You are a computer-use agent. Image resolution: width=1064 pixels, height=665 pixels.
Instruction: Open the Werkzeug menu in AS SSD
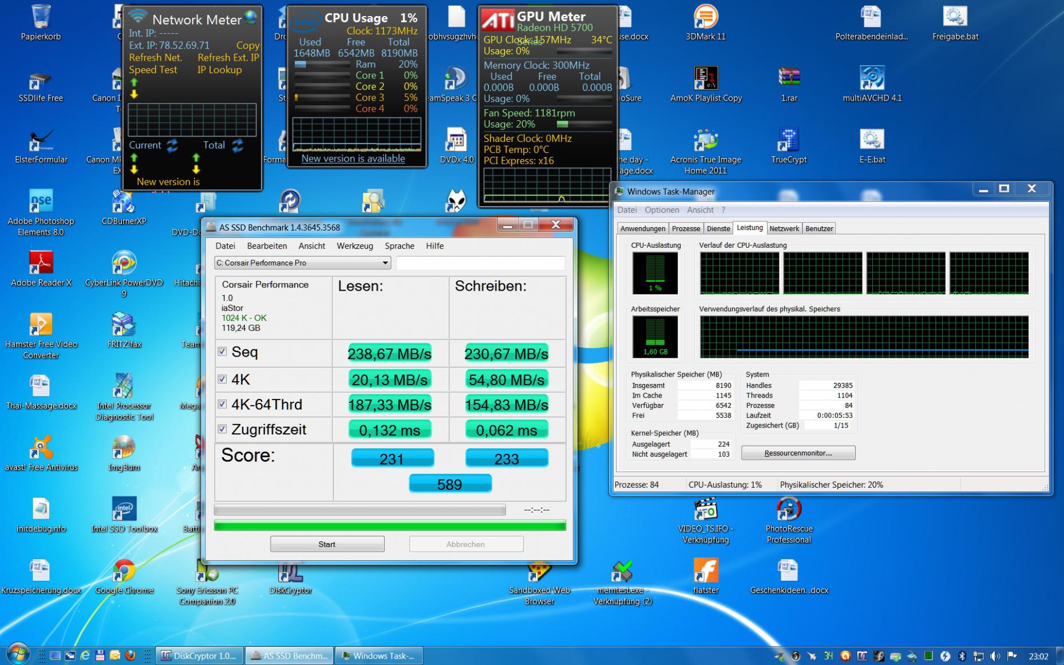[354, 246]
